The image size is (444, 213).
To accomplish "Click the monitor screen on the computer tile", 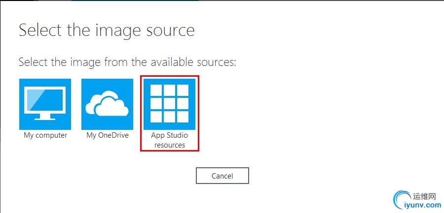I will [45, 100].
